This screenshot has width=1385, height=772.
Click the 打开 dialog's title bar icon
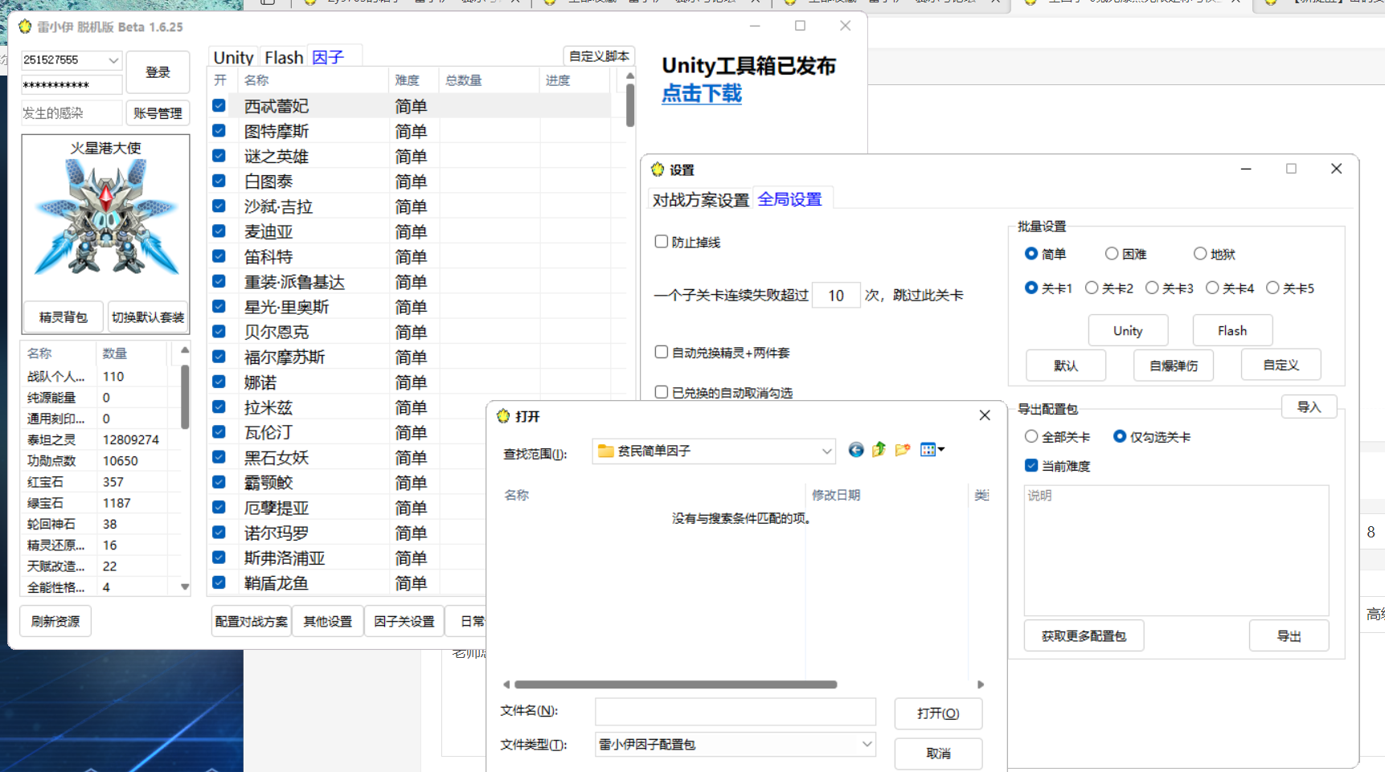[503, 416]
